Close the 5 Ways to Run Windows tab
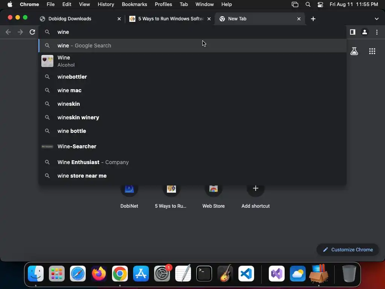This screenshot has height=289, width=385. [209, 19]
